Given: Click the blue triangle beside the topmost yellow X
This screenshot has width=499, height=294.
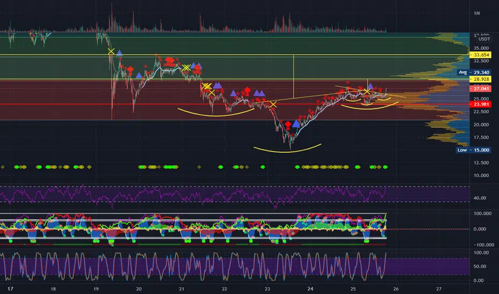Looking at the screenshot, I should click(119, 53).
